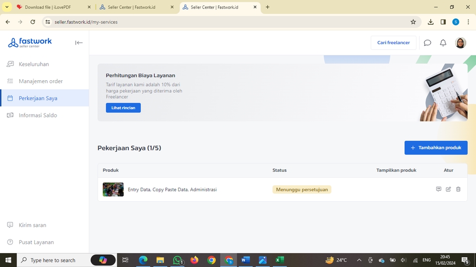Open Microsoft Edge from taskbar

143,260
